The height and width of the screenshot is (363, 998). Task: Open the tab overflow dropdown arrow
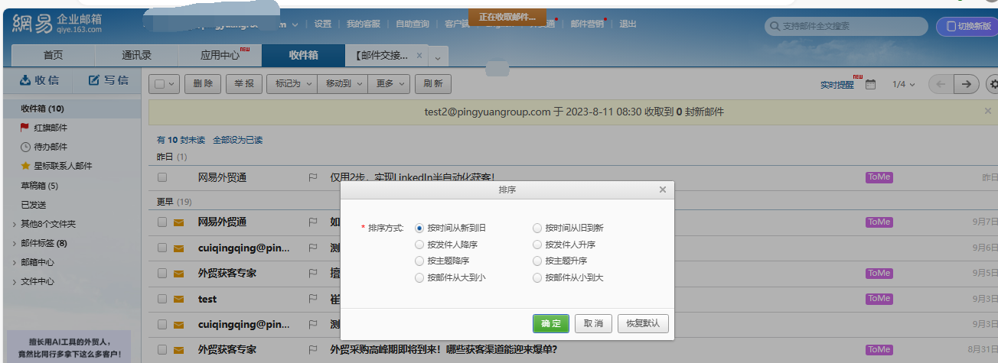[438, 57]
